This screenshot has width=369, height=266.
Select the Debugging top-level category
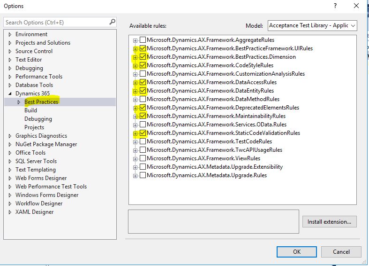coord(29,68)
